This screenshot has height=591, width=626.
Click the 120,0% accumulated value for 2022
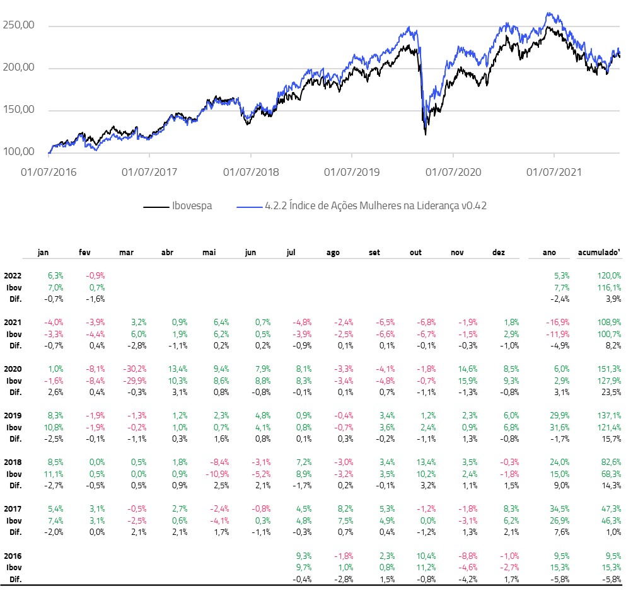pyautogui.click(x=609, y=275)
